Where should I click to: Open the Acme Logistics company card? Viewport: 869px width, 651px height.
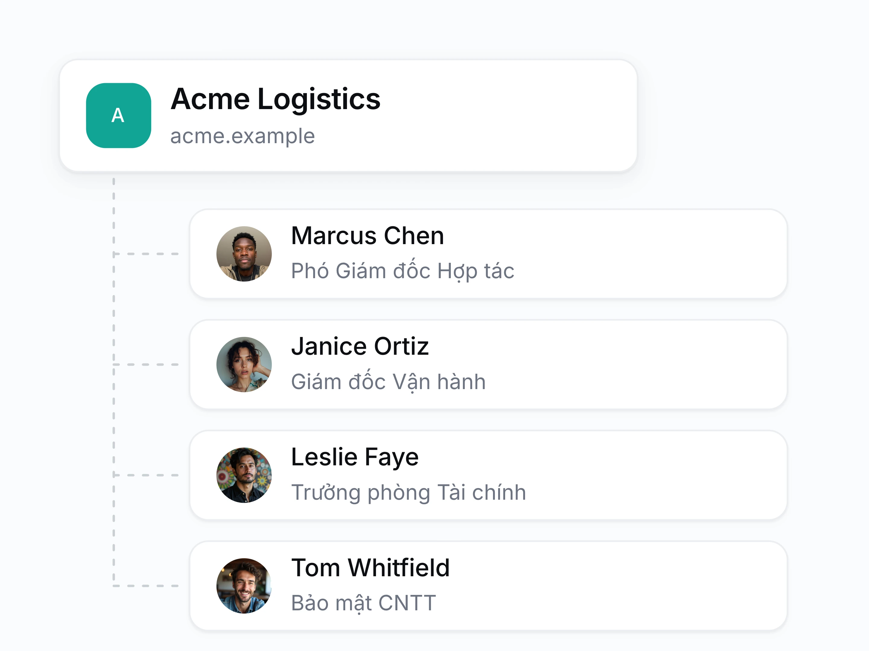[x=348, y=116]
